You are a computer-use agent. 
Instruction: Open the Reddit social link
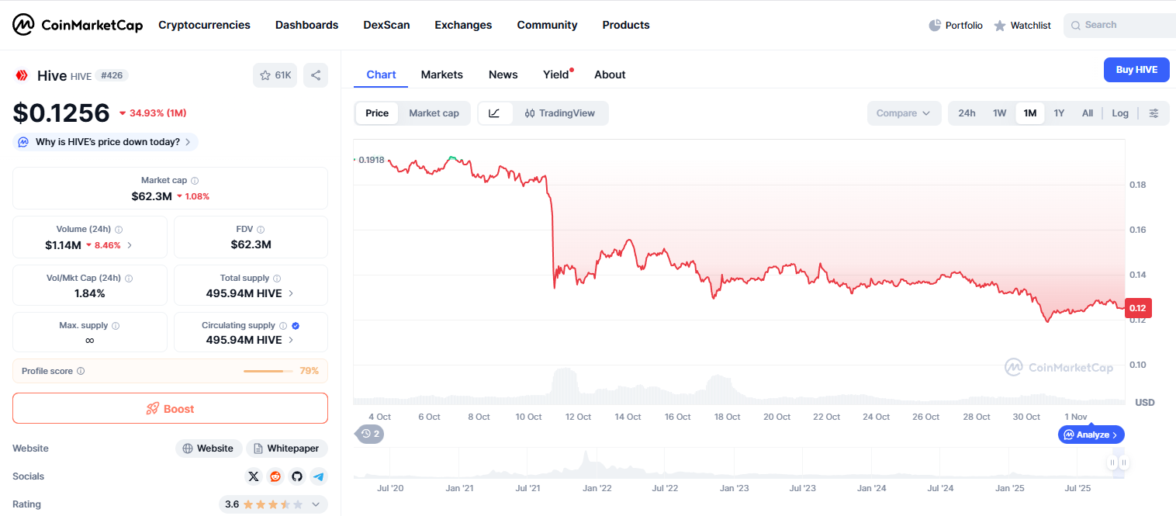[275, 476]
